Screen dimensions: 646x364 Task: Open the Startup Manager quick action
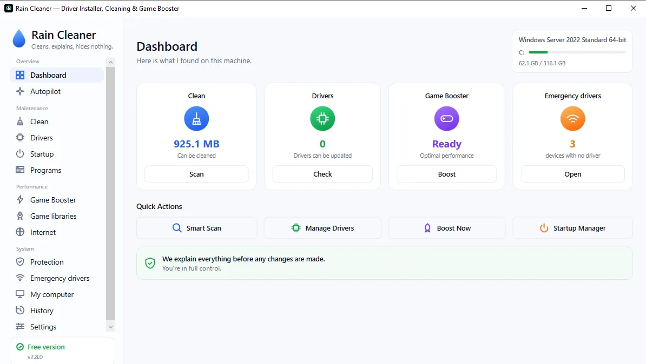[572, 228]
